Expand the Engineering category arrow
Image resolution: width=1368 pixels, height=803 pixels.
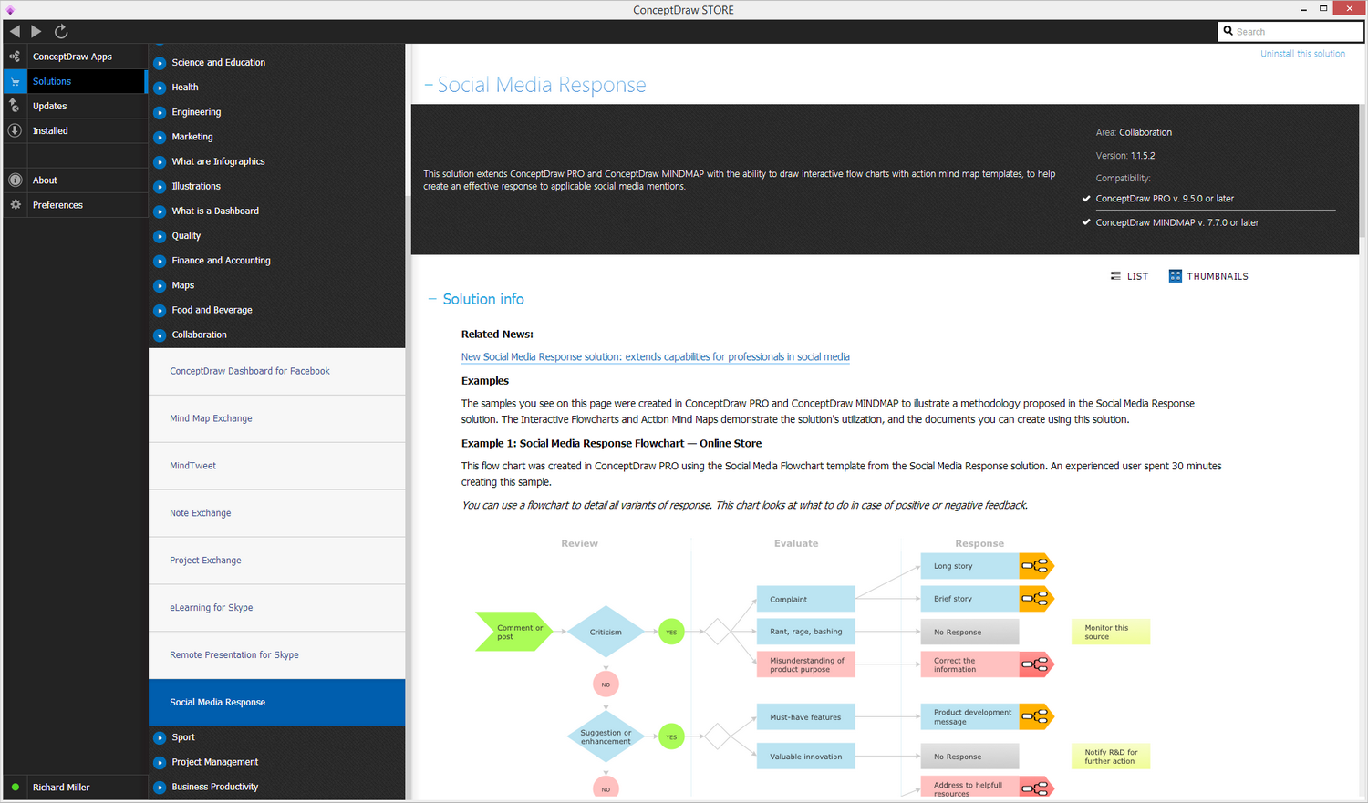point(160,112)
